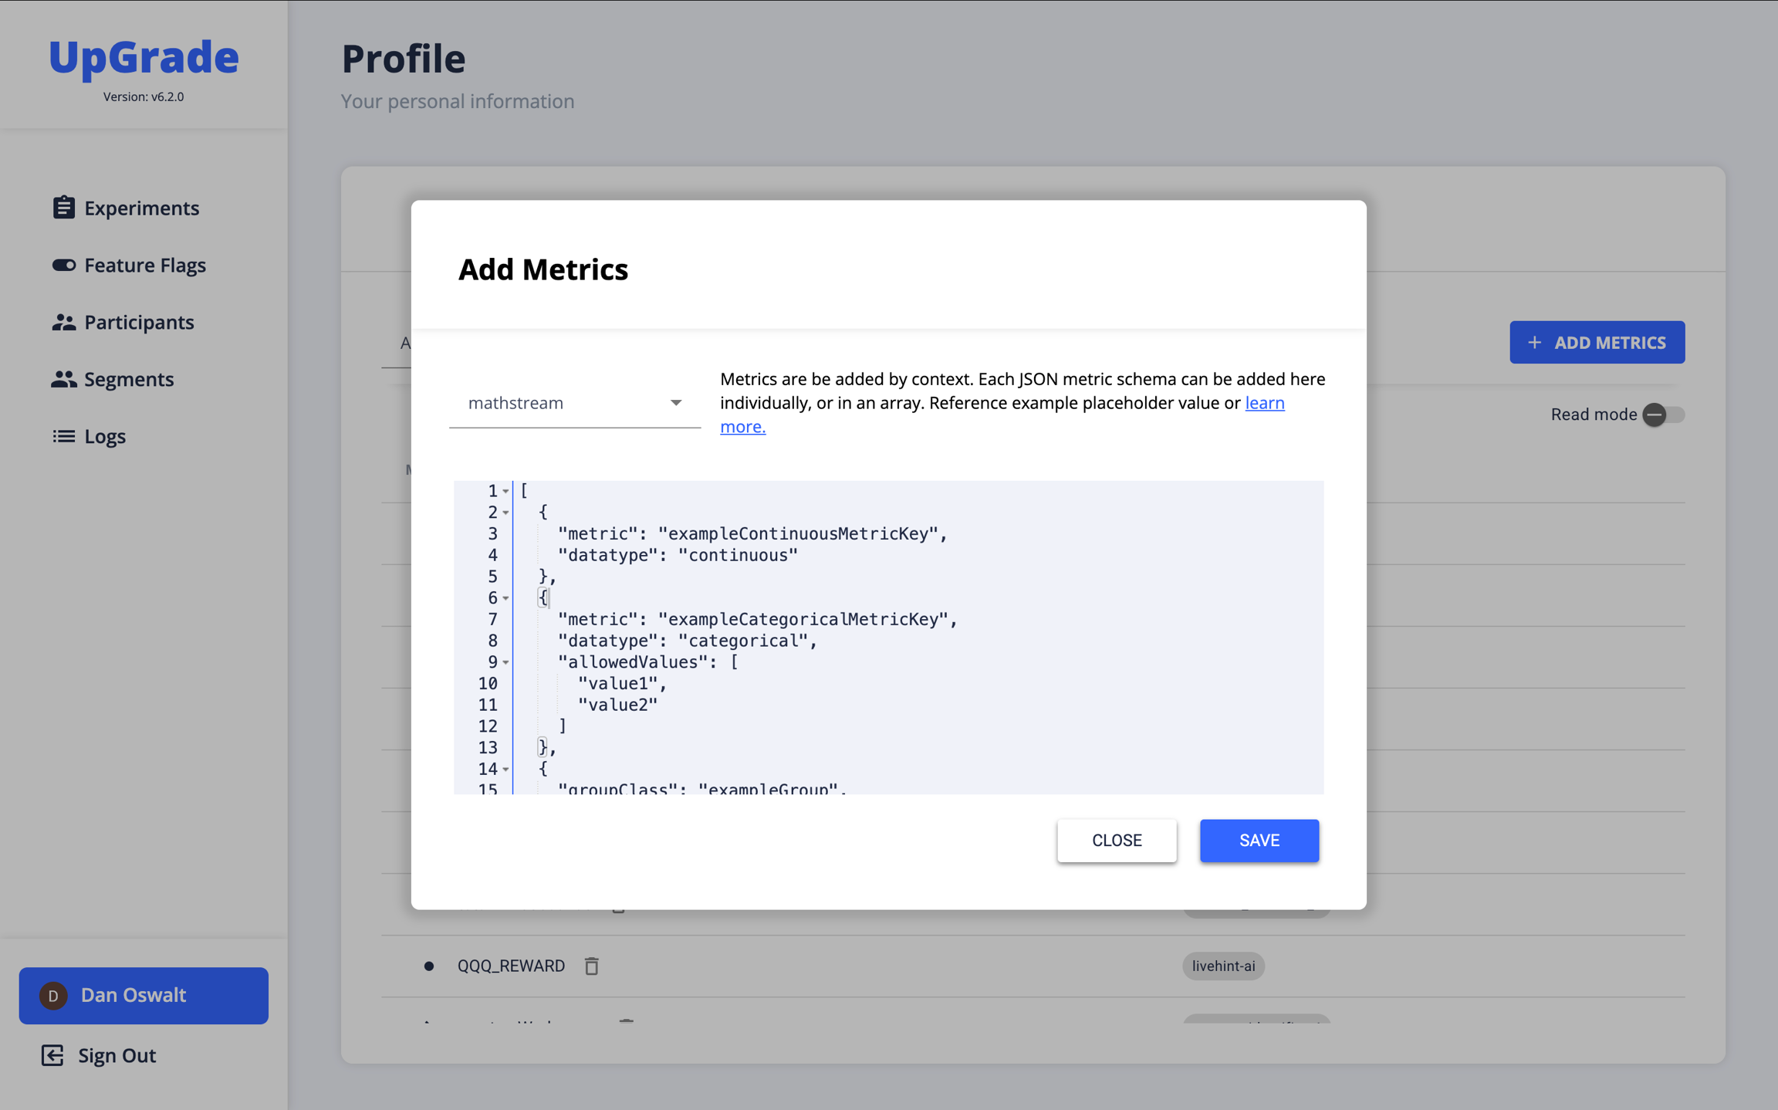
Task: Click Close to dismiss the dialog
Action: [x=1116, y=840]
